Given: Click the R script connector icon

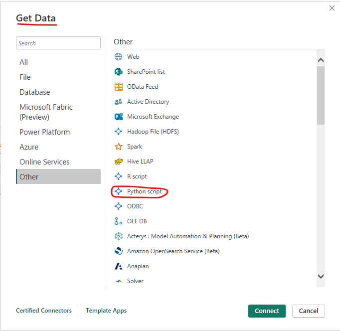Looking at the screenshot, I should pos(118,176).
